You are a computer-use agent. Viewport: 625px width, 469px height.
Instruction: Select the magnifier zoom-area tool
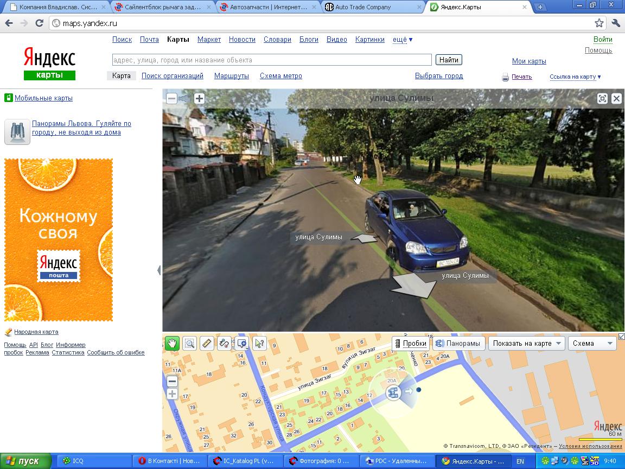(190, 343)
